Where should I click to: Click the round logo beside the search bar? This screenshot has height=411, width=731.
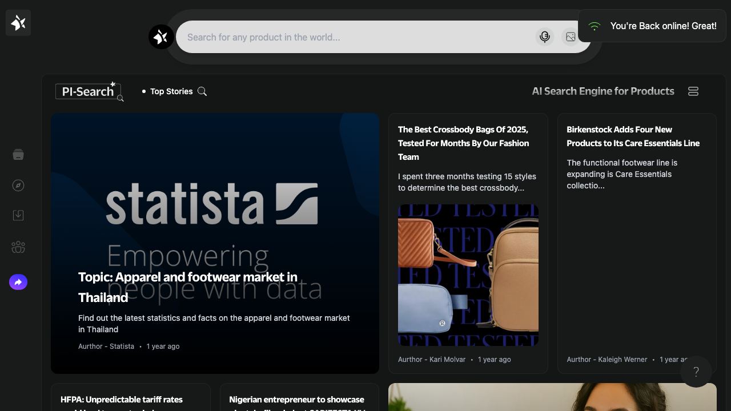[161, 37]
